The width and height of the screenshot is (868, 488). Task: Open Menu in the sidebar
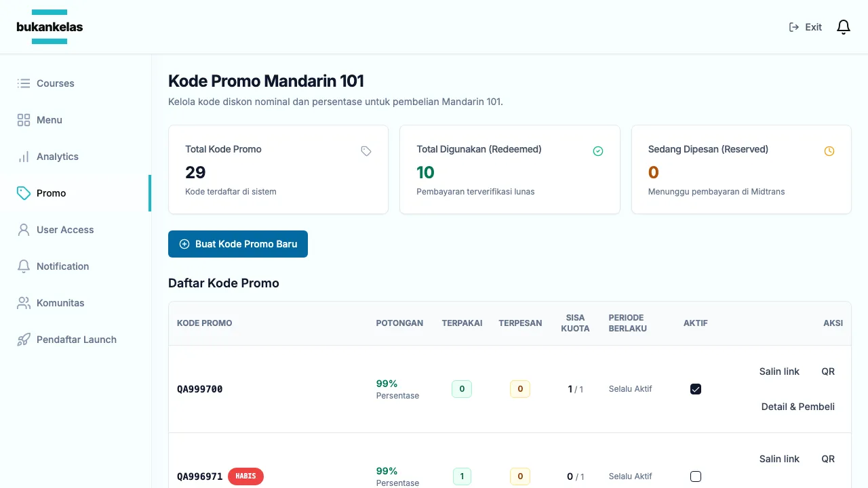coord(75,120)
